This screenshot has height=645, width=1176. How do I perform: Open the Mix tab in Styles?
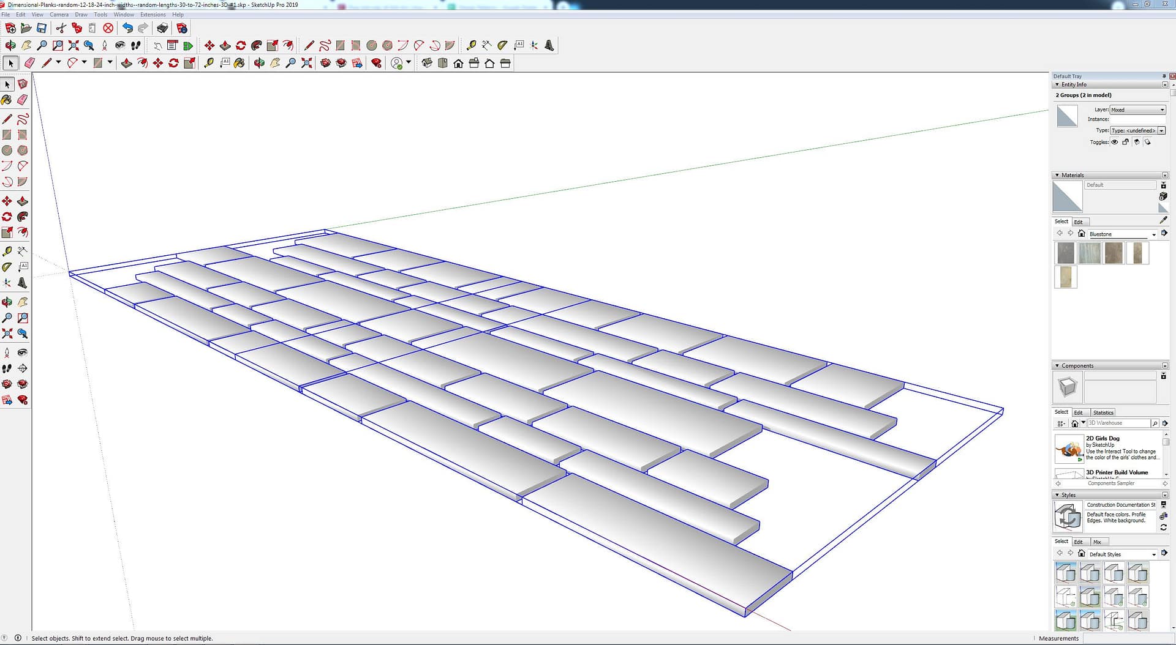[x=1097, y=542]
